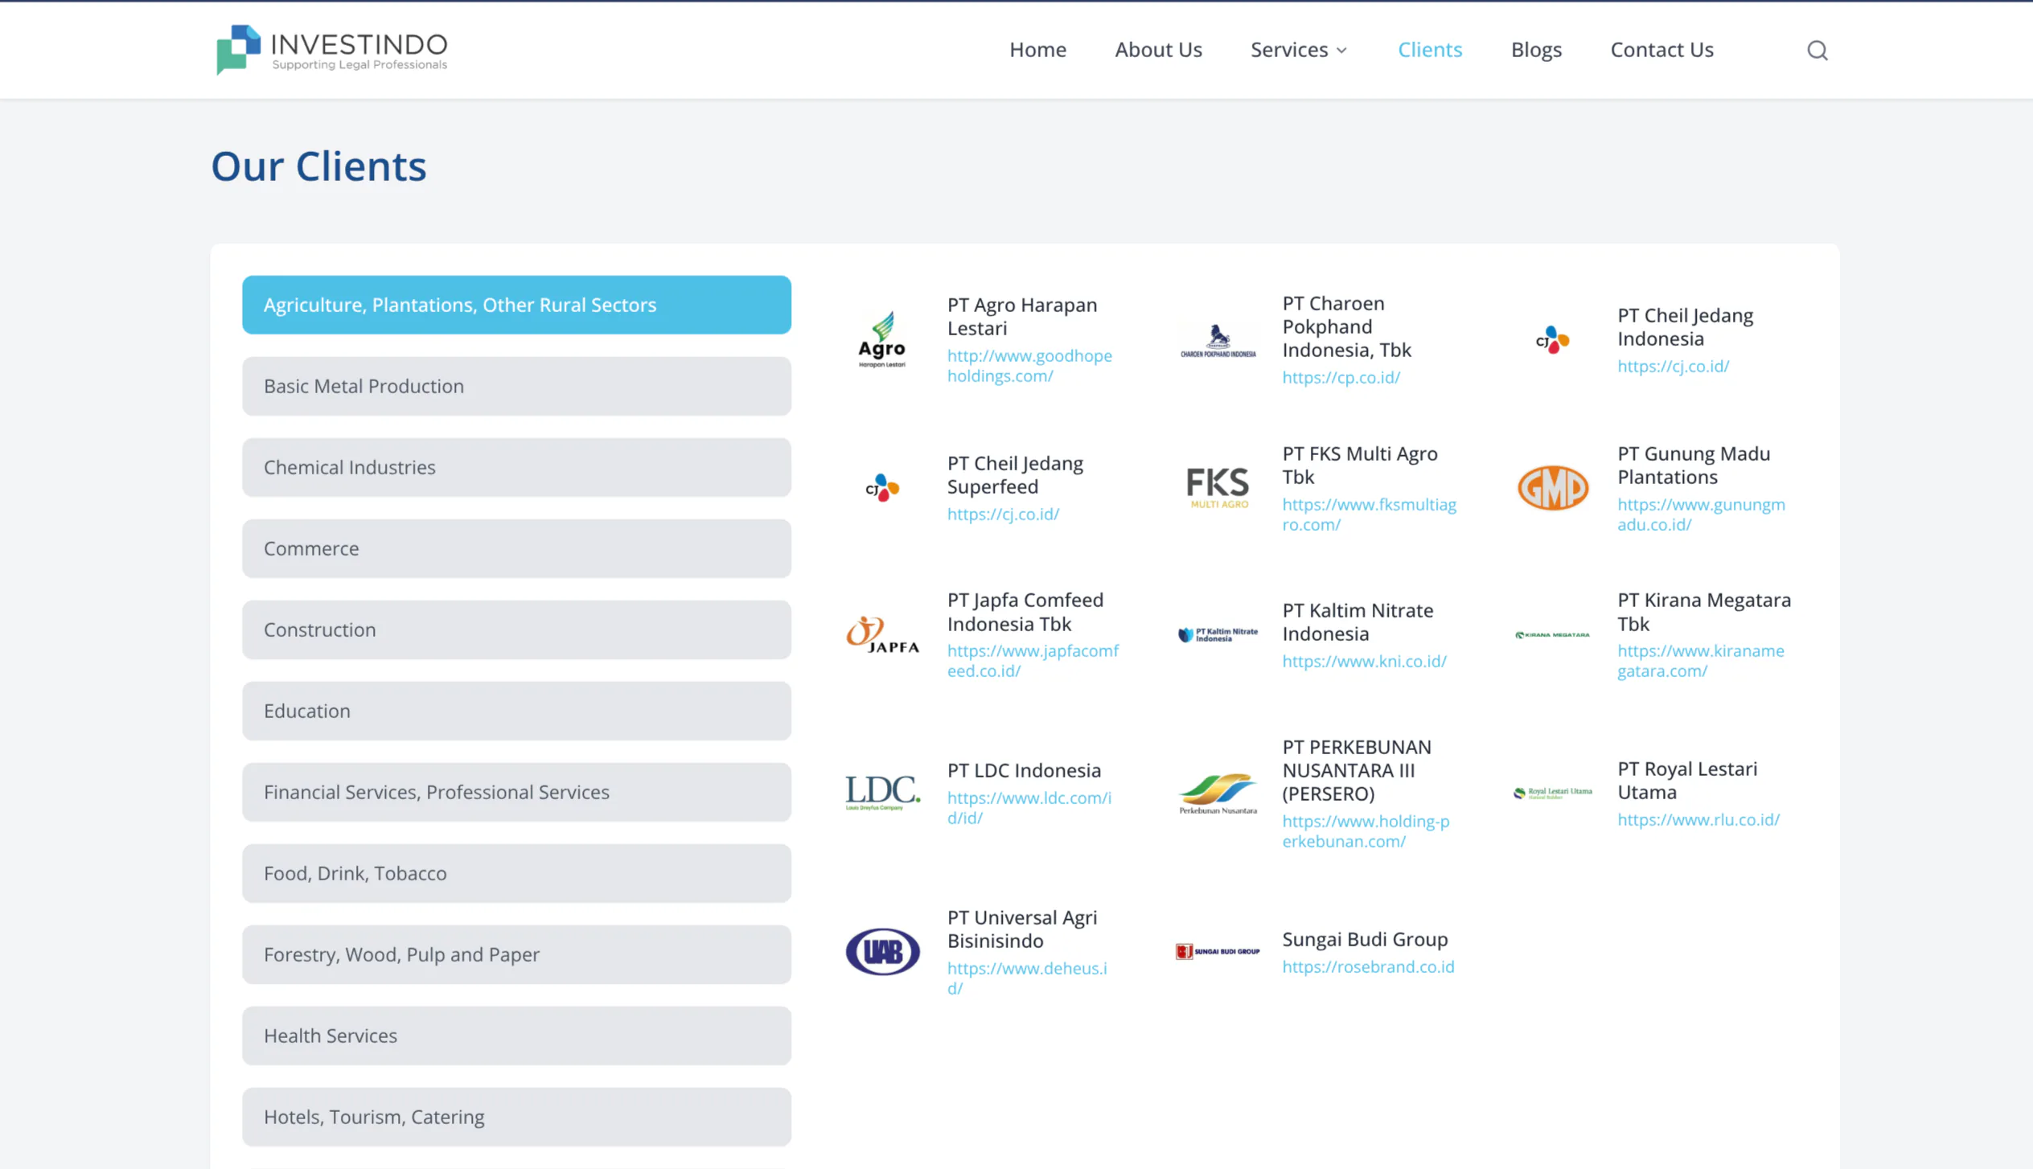Show Education clients
The image size is (2033, 1169).
[x=516, y=711]
